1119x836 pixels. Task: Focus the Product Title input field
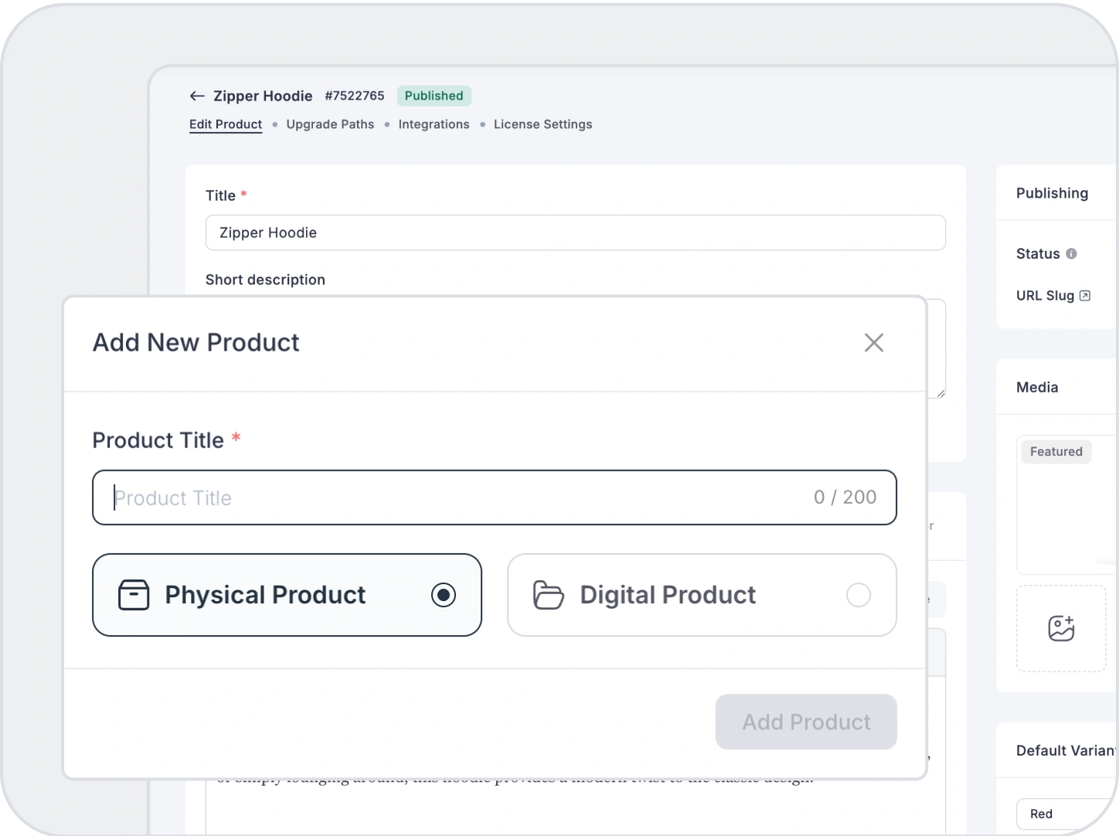pyautogui.click(x=456, y=498)
